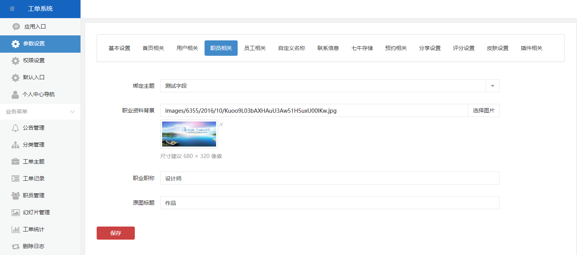Click the 工单系统 header title
This screenshot has width=577, height=255.
click(40, 8)
